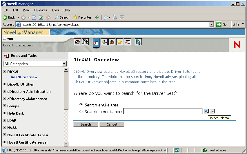Viewport: 247px width, 154px height.
Task: Open the DirXML Overview link
Action: click(x=24, y=77)
